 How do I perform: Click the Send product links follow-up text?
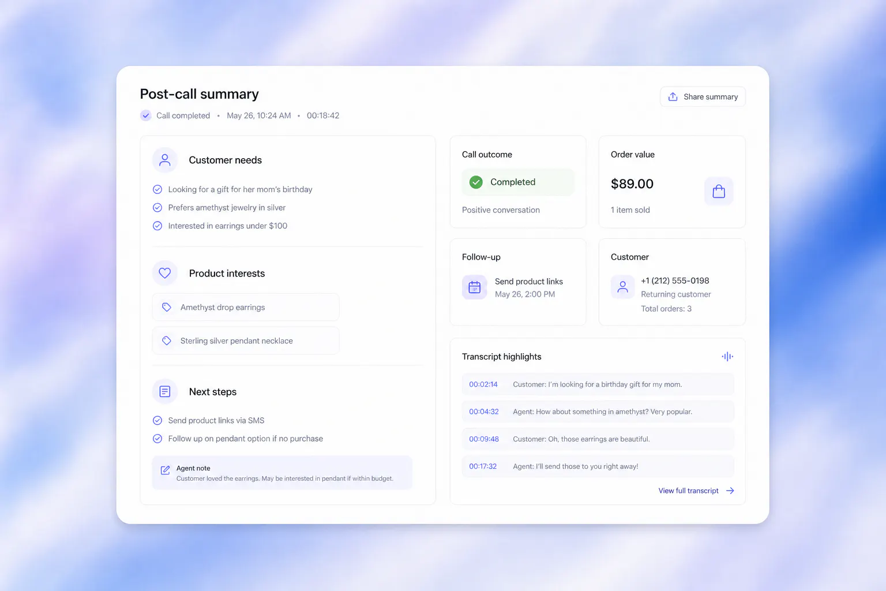[529, 282]
